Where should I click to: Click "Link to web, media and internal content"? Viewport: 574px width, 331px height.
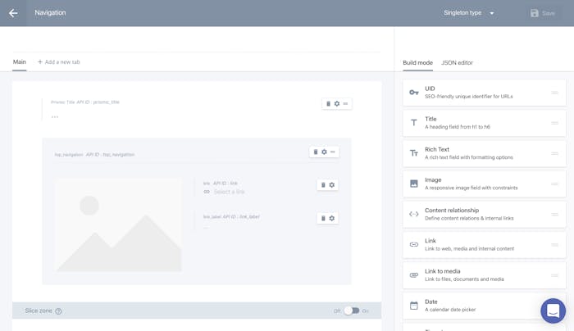pos(469,249)
